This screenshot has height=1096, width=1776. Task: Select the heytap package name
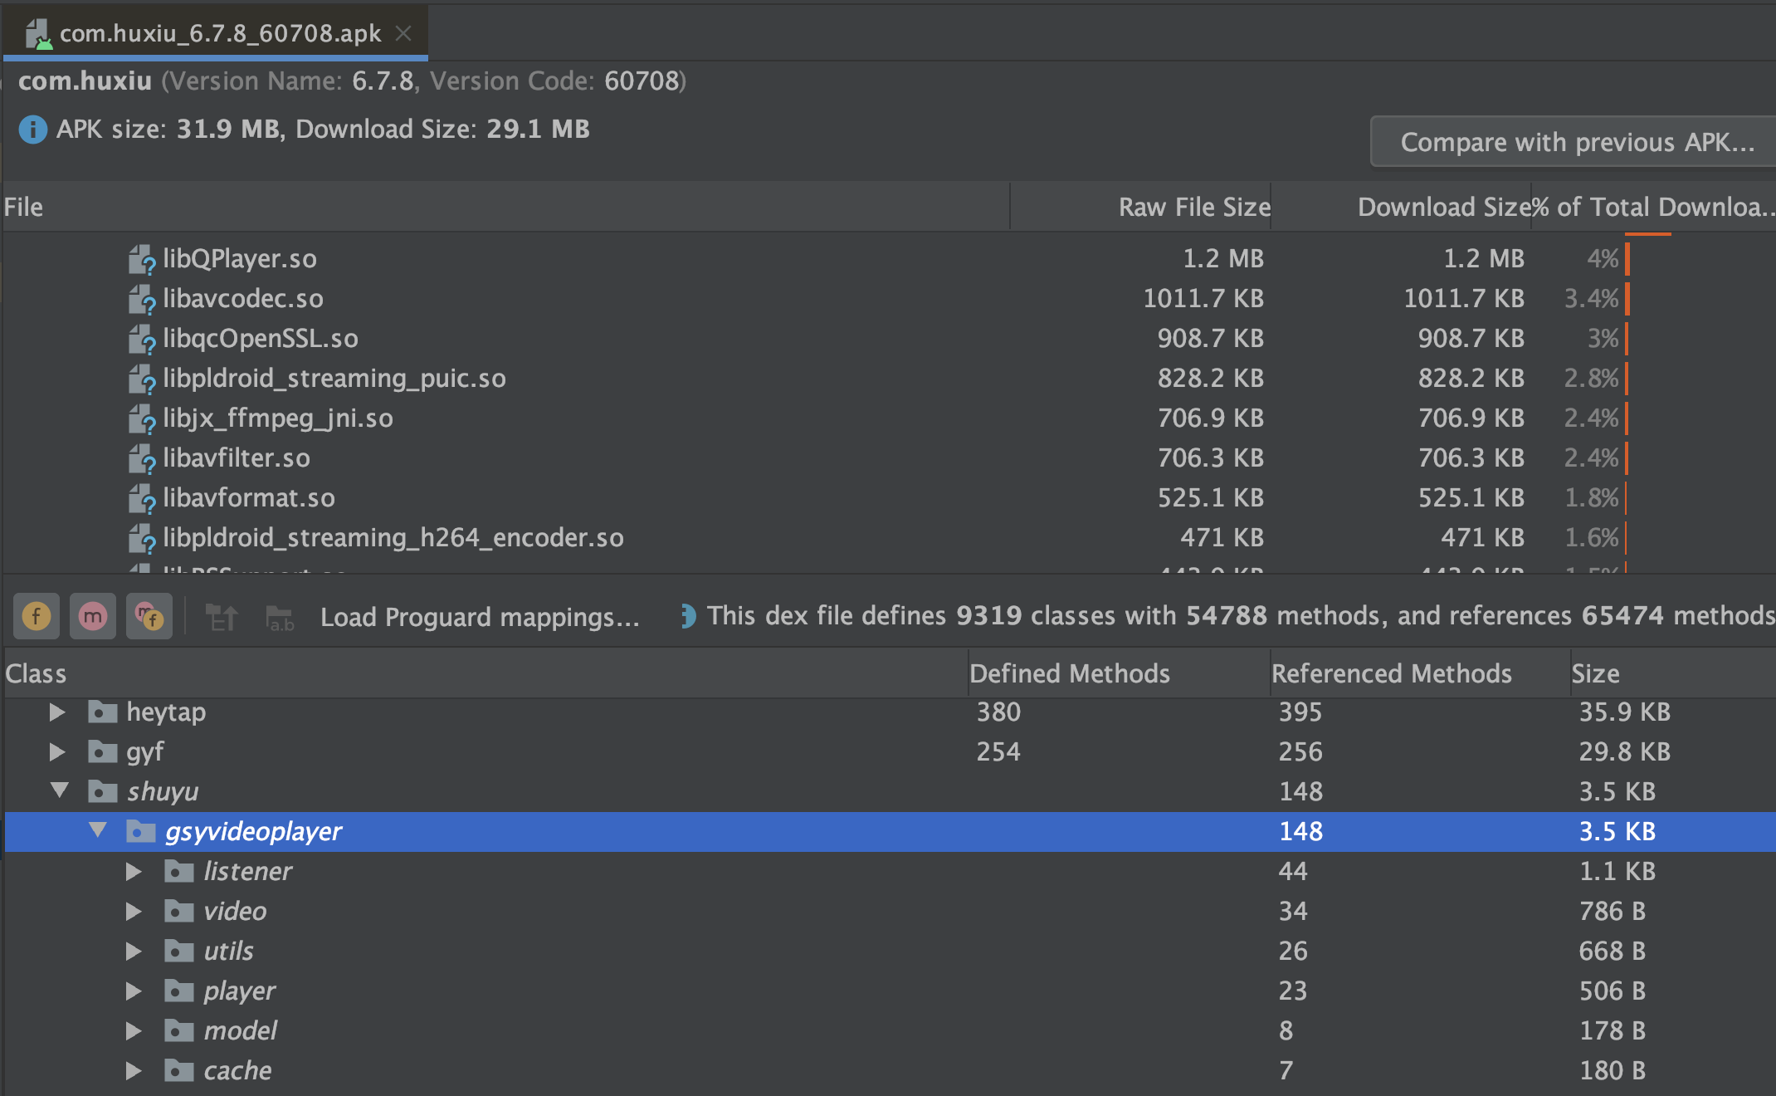point(166,712)
